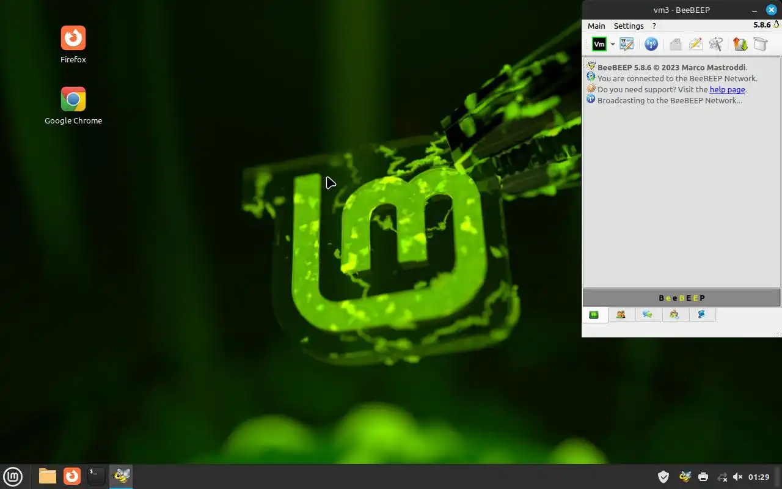This screenshot has width=782, height=489.
Task: Click the bee icon beside BeeBEEP 5.8.6 text
Action: coord(591,66)
